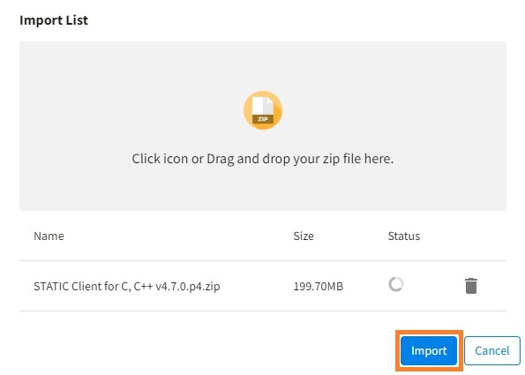Image resolution: width=525 pixels, height=375 pixels.
Task: Start the import with the Import button
Action: 429,350
